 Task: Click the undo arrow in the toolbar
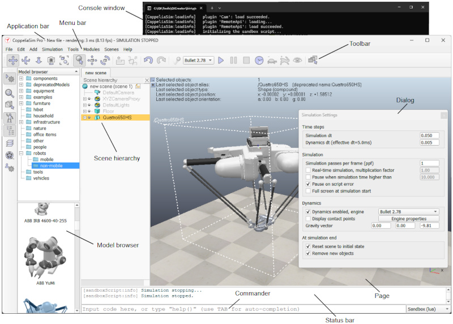[x=148, y=61]
